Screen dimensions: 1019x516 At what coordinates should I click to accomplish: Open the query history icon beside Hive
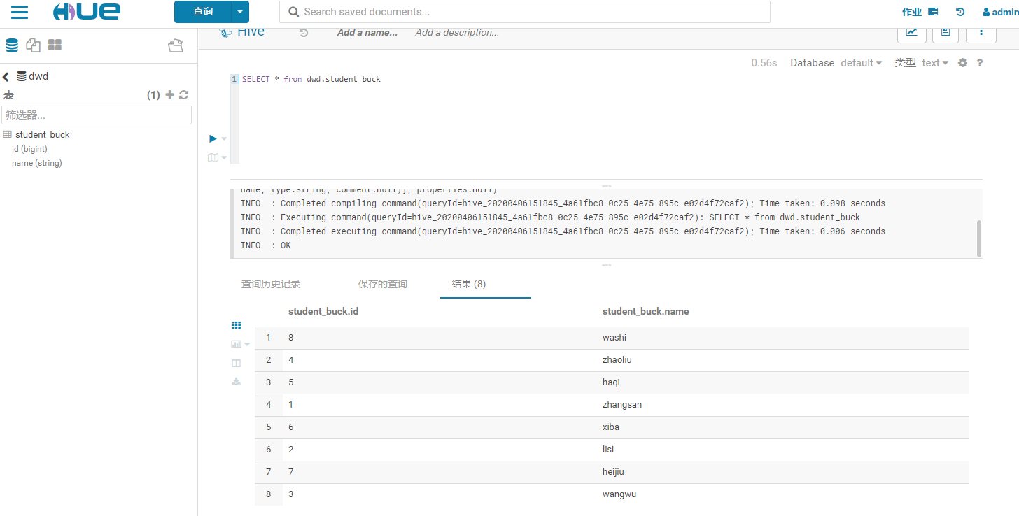304,32
